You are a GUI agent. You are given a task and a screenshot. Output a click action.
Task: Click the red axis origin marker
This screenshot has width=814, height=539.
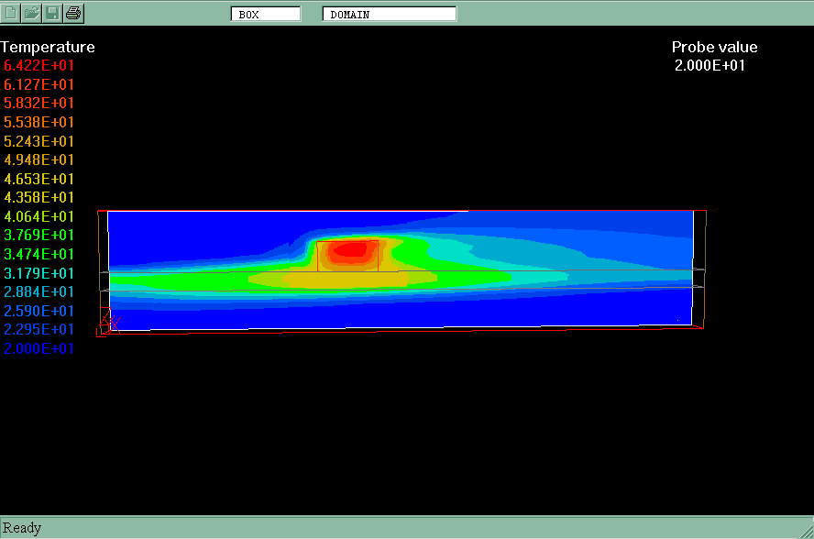tap(108, 323)
